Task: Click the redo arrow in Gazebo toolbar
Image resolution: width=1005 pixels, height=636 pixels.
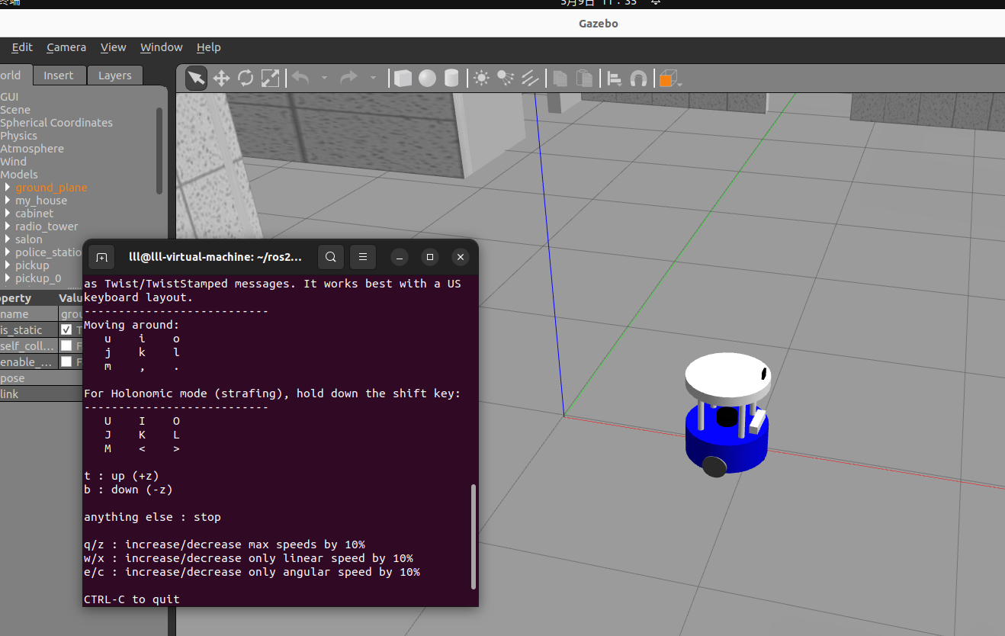Action: (x=348, y=78)
